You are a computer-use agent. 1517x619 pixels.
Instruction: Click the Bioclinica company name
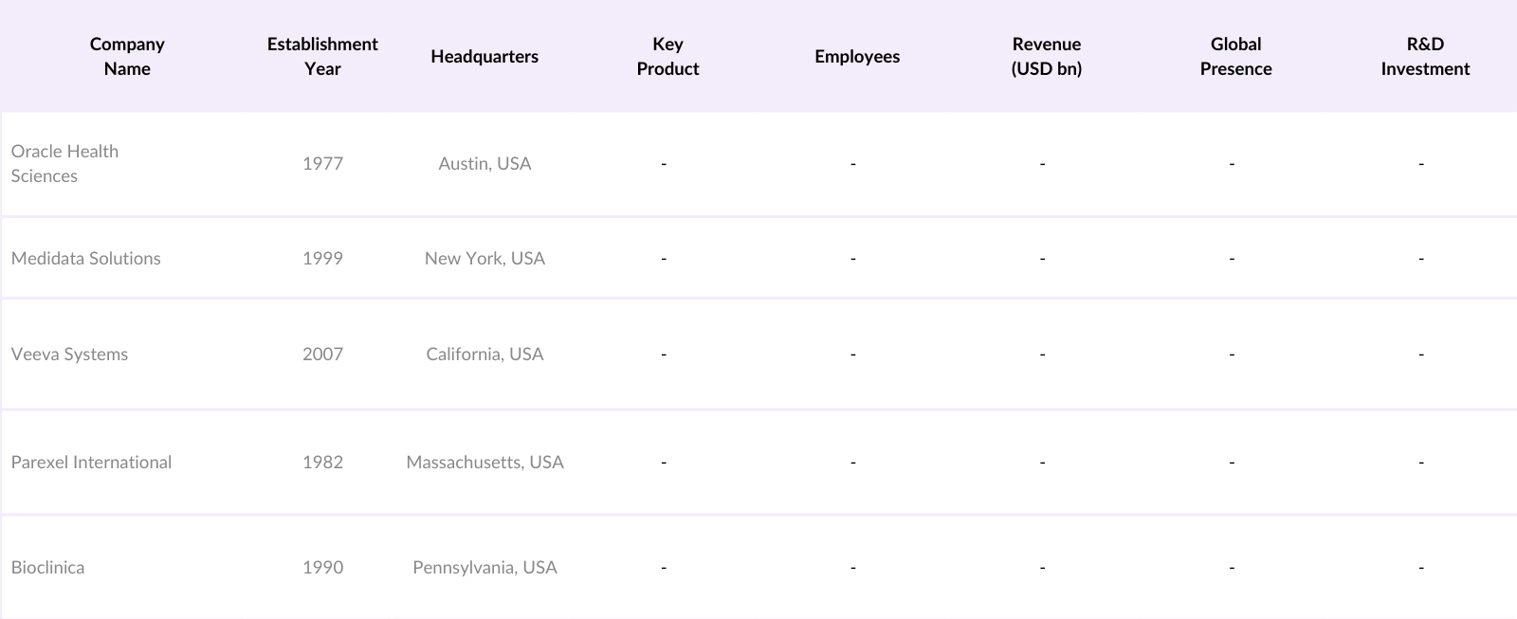coord(47,567)
